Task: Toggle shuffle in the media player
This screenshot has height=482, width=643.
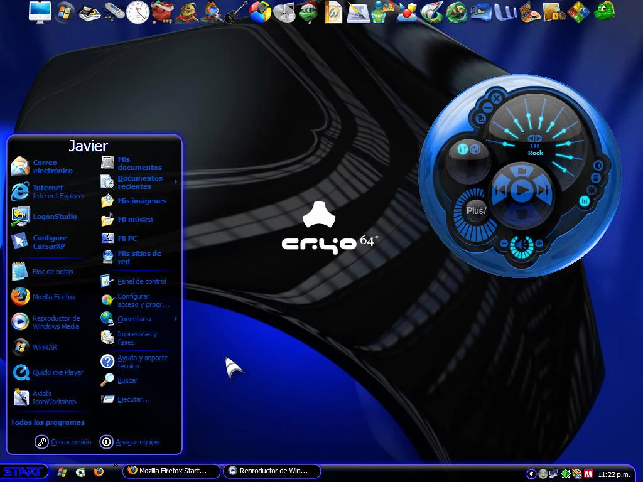Action: tap(463, 149)
